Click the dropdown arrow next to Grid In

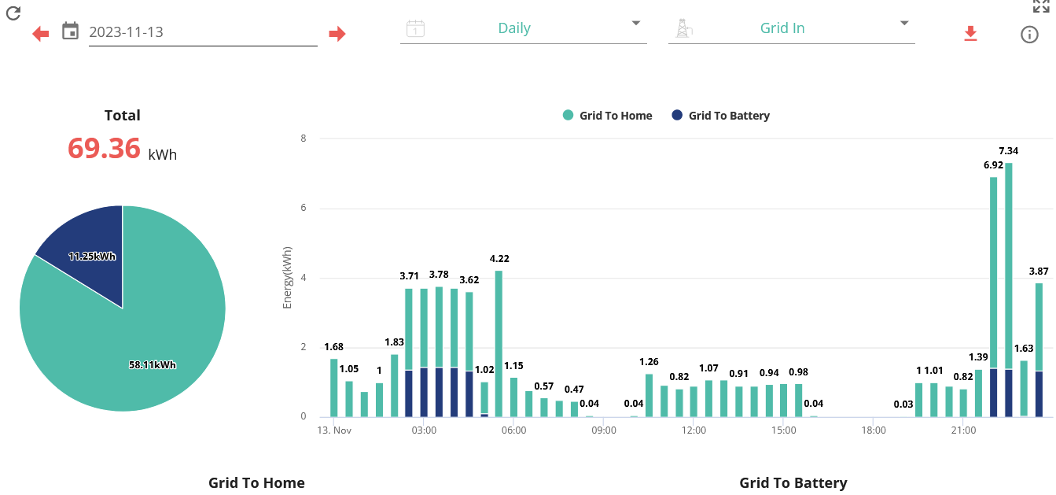click(x=904, y=23)
